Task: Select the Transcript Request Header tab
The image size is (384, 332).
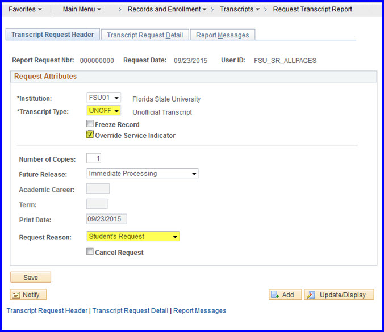Action: [53, 35]
